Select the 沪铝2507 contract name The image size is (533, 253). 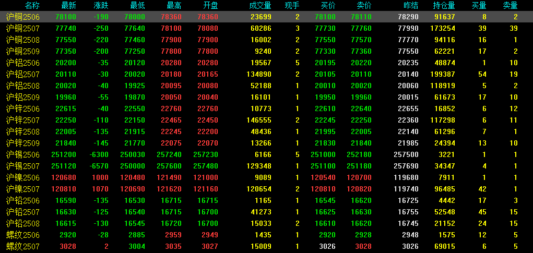click(x=23, y=75)
